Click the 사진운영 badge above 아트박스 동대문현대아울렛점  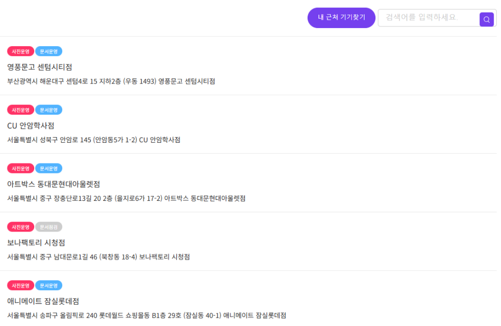[x=21, y=169]
